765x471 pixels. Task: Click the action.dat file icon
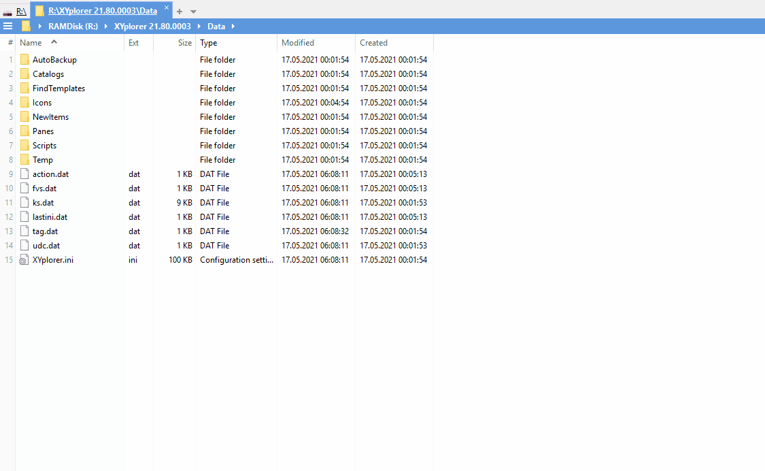click(24, 174)
